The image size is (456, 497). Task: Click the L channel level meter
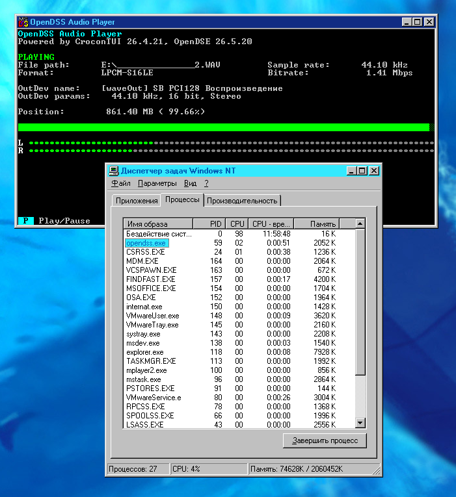tap(232, 143)
